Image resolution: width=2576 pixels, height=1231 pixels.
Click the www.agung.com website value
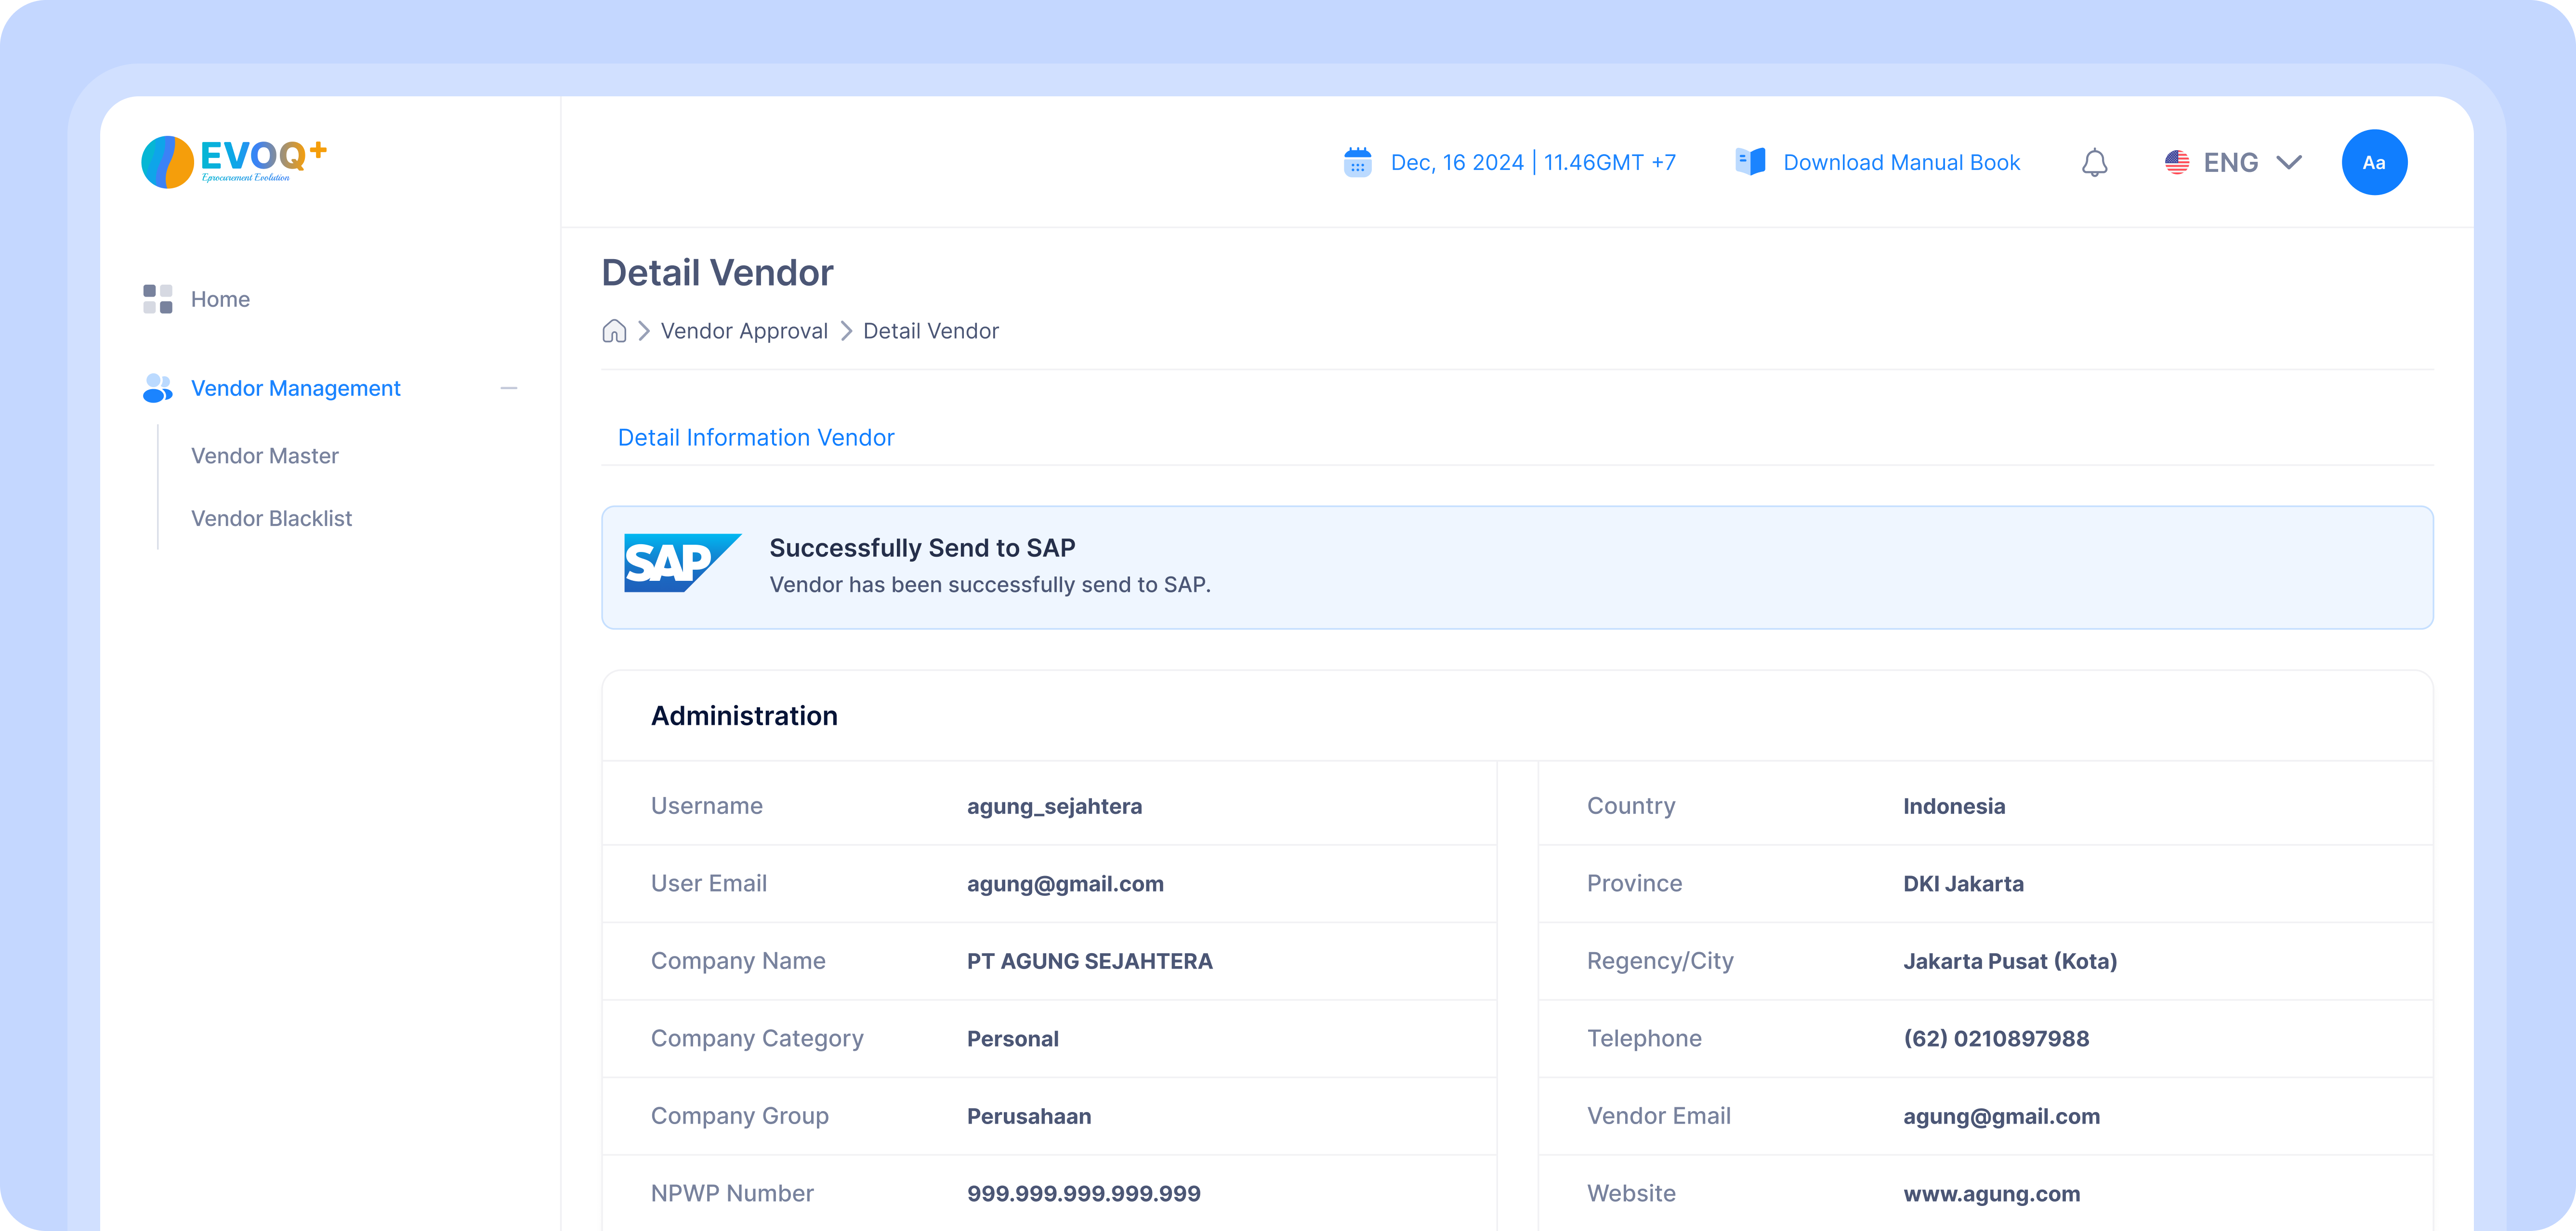click(x=1991, y=1193)
